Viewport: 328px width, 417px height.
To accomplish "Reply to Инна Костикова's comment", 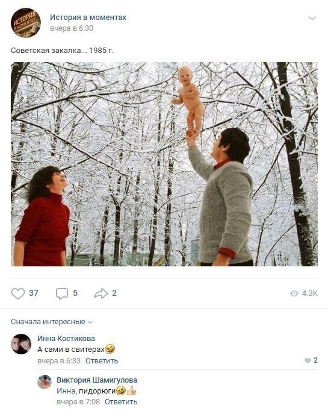I will [x=102, y=361].
